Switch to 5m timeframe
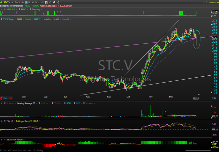The height and width of the screenshot is (152, 219). [x=16, y=2]
